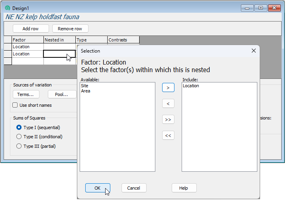Enable Use short names checkbox
This screenshot has height=200, width=286.
[x=15, y=105]
